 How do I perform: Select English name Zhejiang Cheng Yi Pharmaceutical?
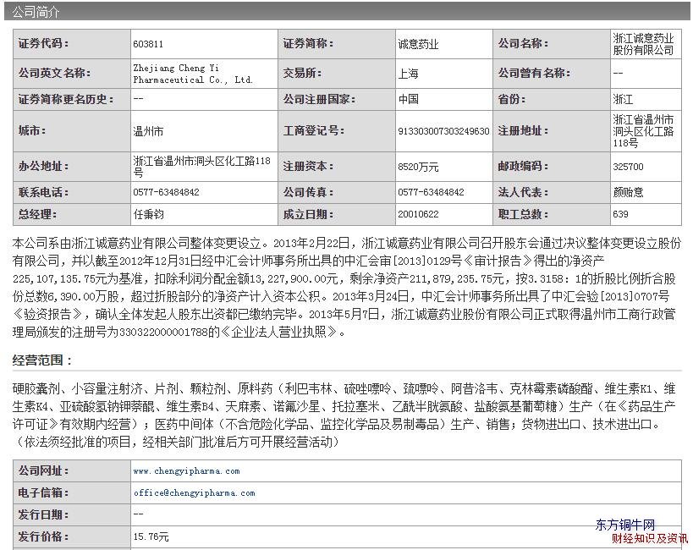pyautogui.click(x=193, y=74)
